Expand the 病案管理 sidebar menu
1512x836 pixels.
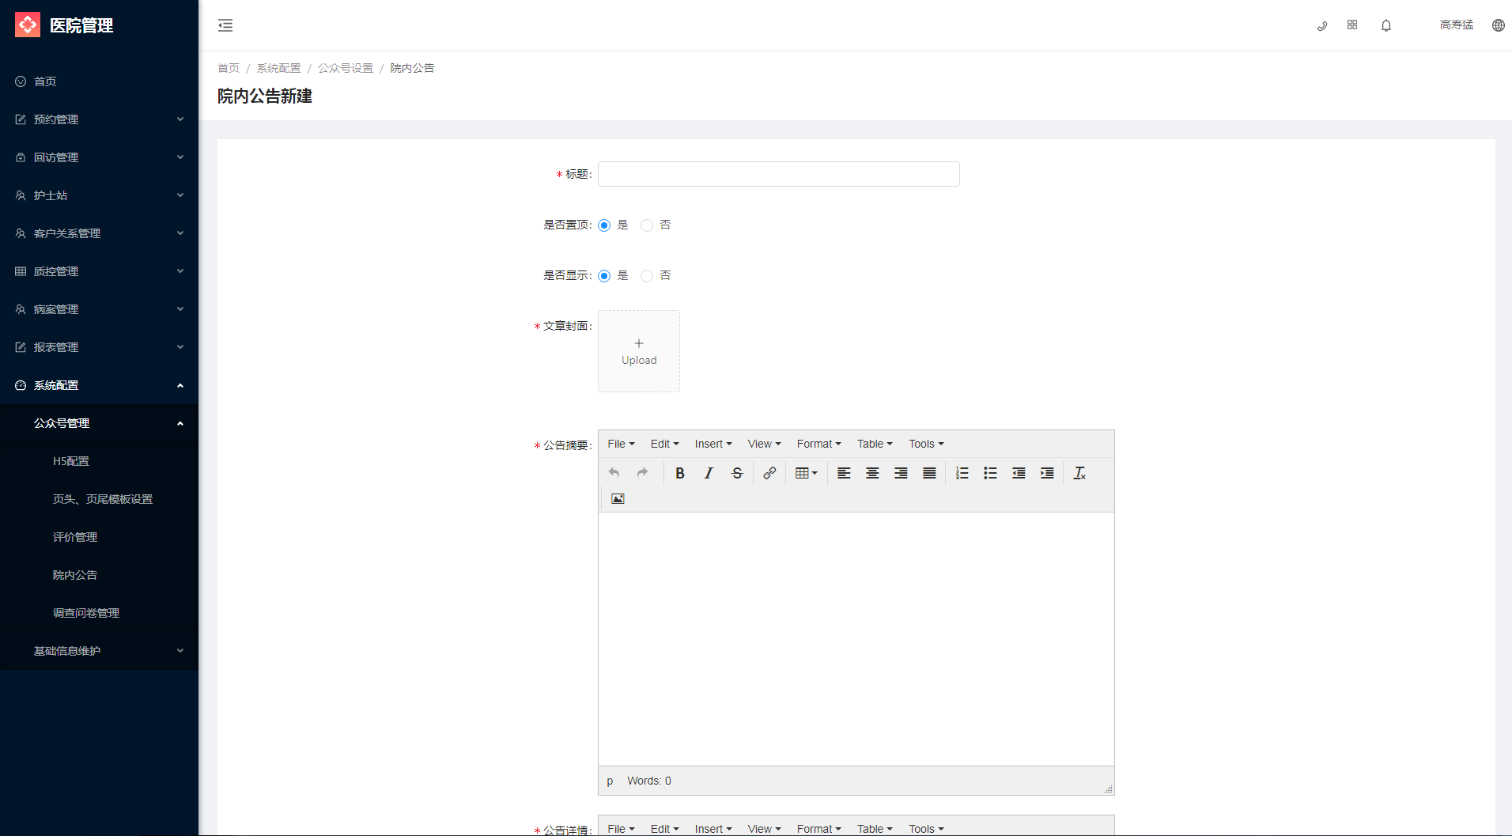99,309
